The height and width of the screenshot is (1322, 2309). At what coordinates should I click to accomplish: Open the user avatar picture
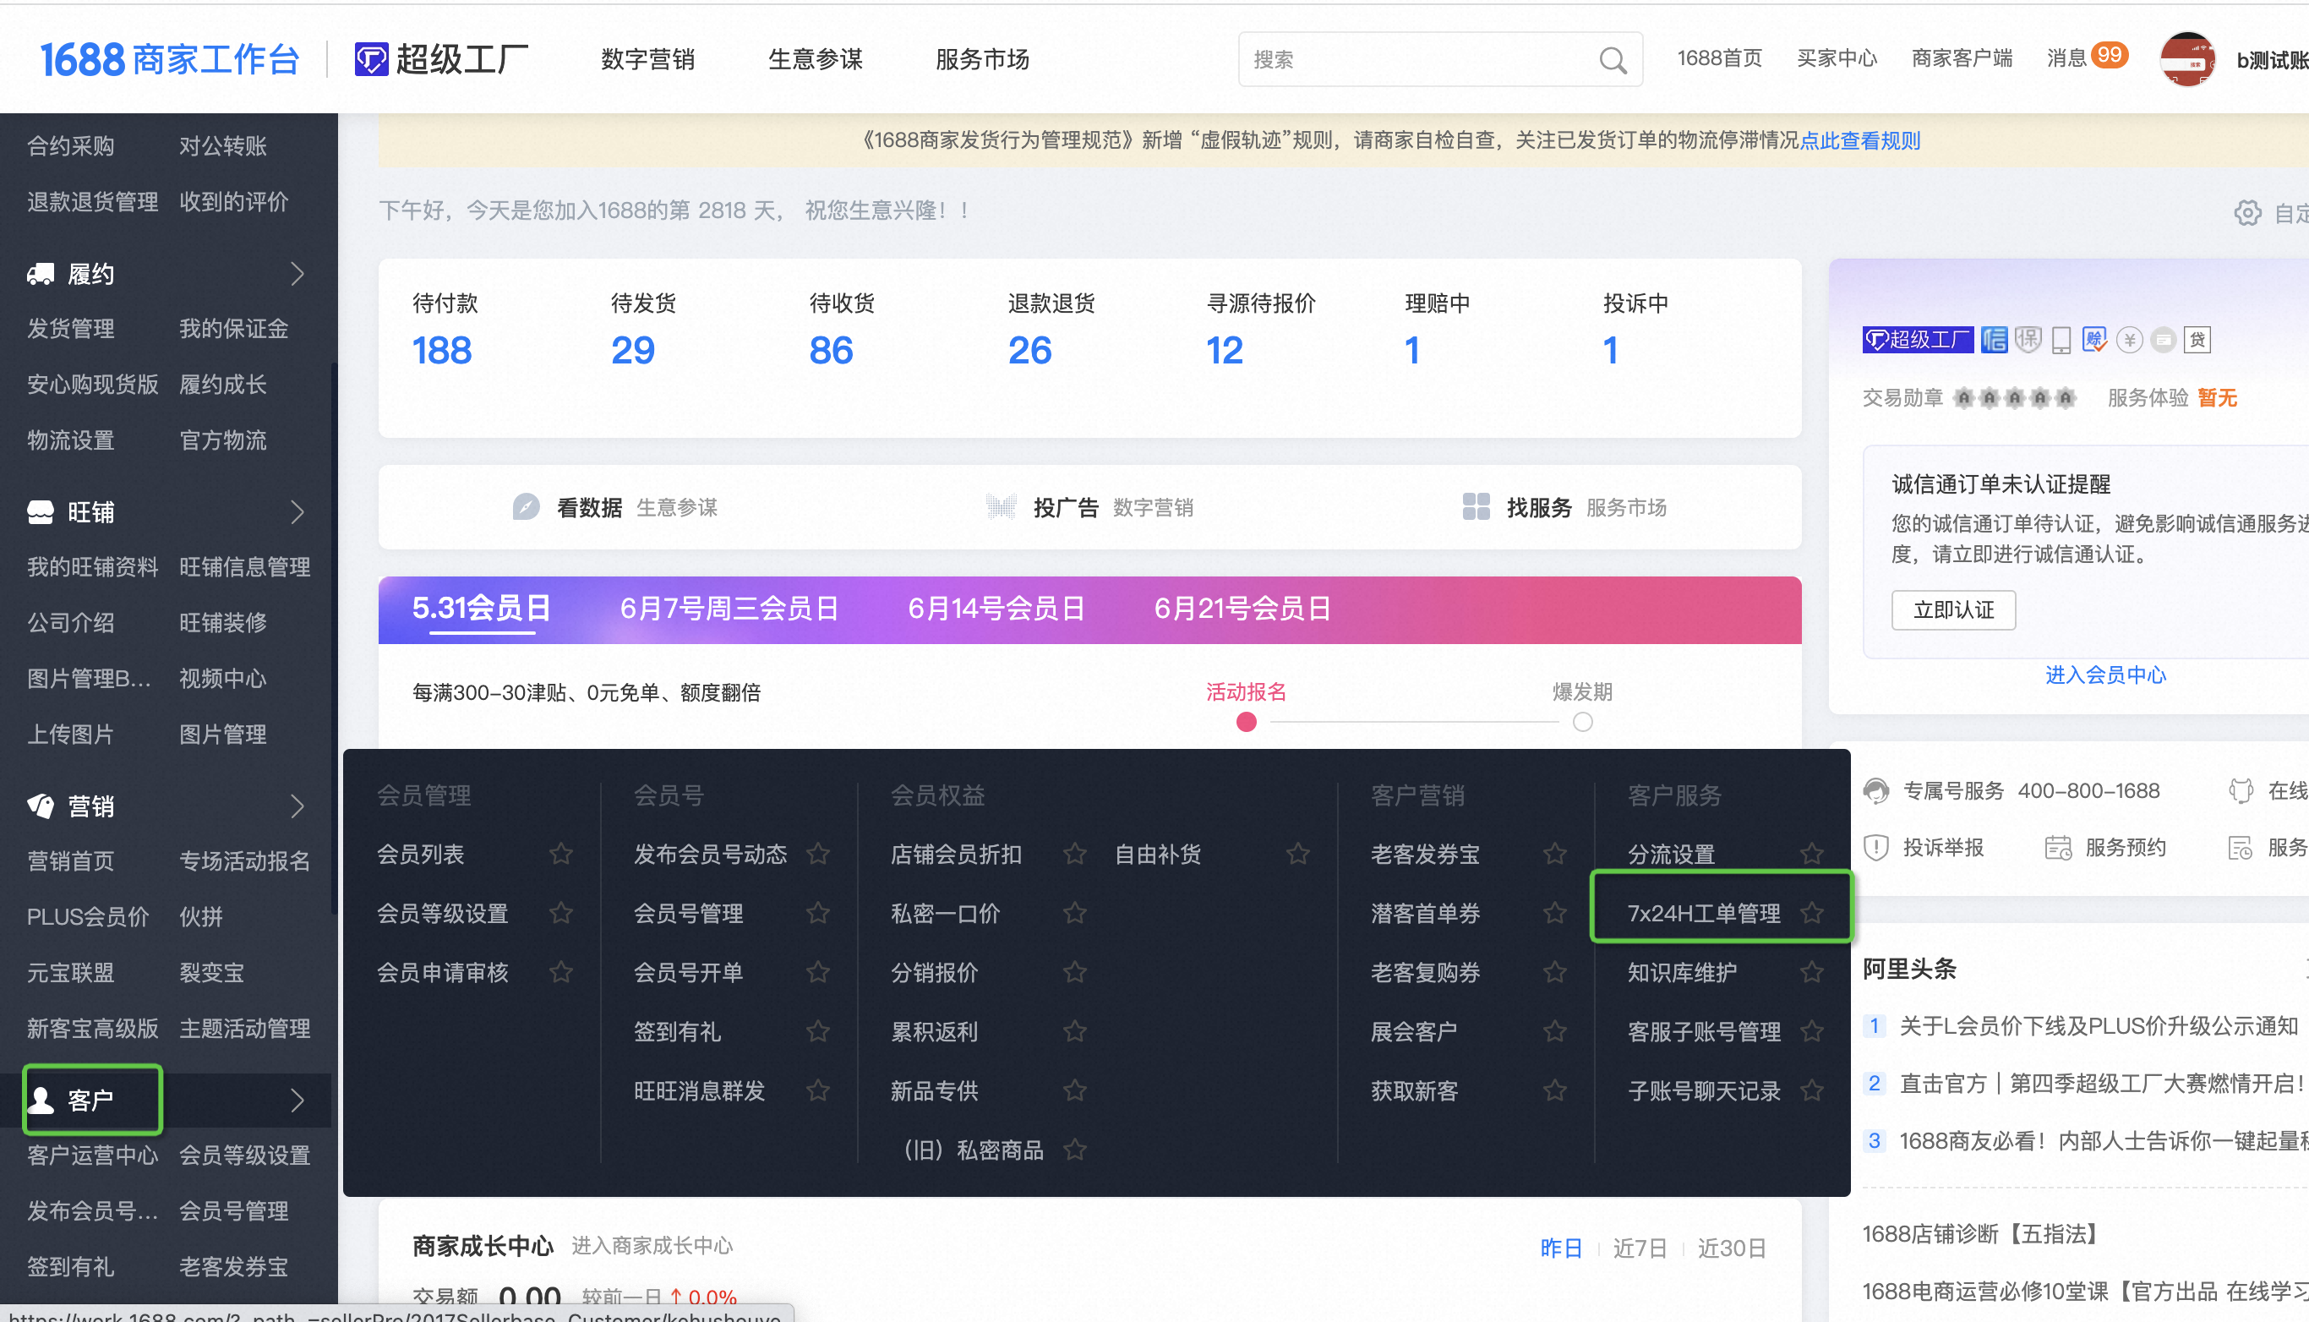click(x=2187, y=60)
